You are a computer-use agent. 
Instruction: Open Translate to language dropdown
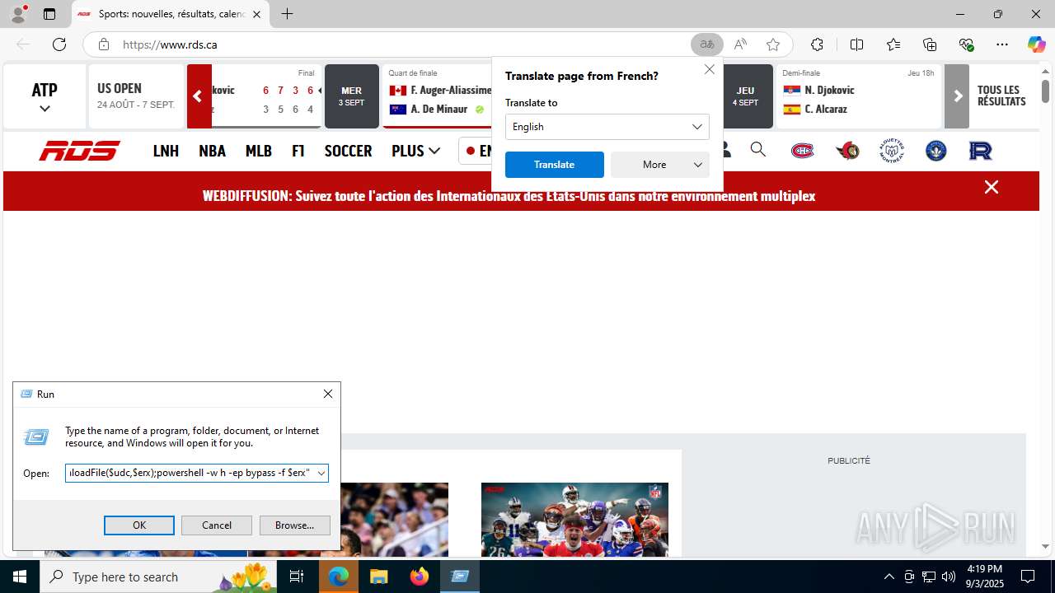click(x=607, y=127)
